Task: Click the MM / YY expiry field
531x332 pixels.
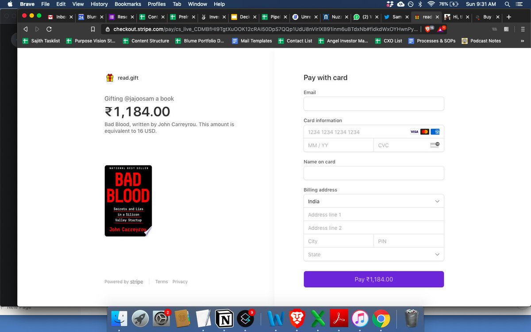Action: coord(339,145)
